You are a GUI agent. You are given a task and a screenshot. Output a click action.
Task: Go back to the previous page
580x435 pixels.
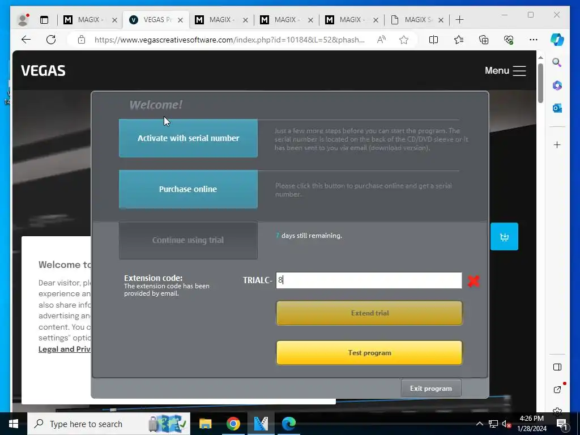(26, 40)
